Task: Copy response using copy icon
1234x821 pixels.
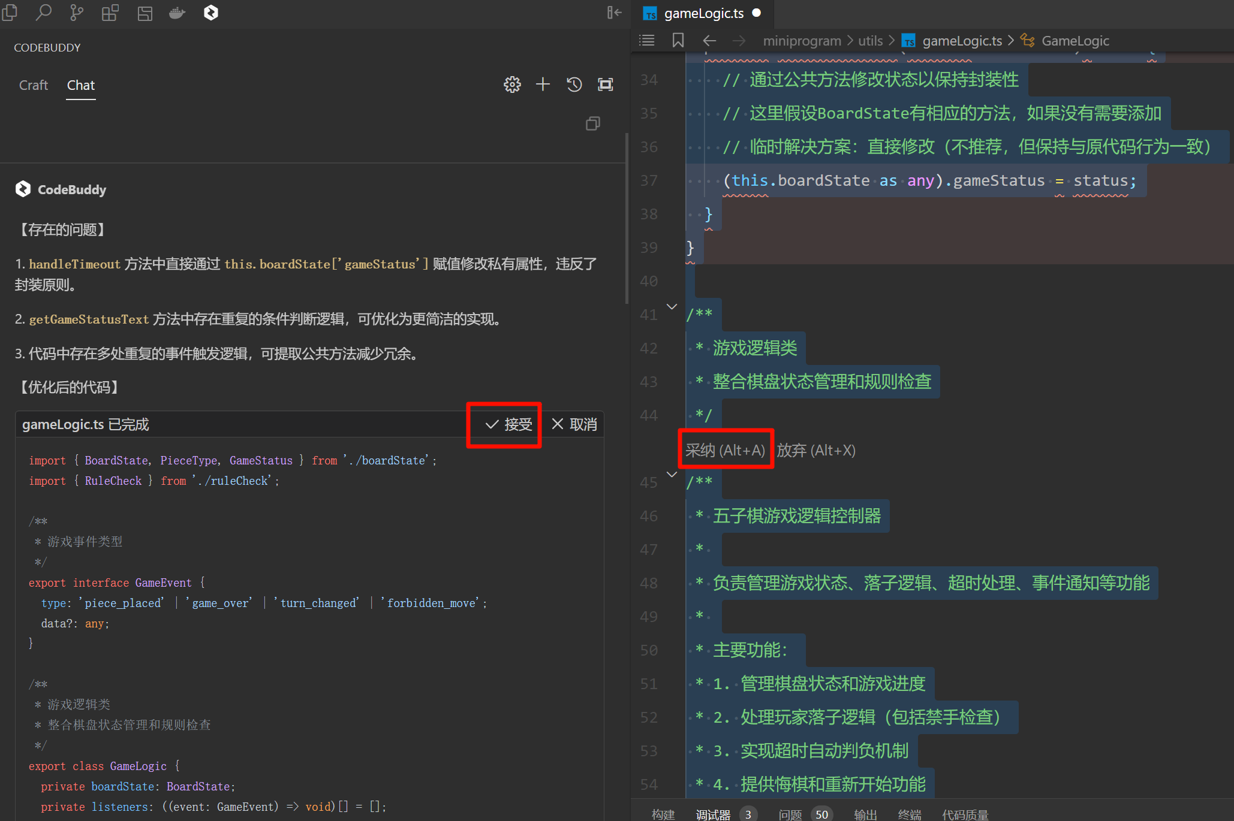Action: (x=592, y=123)
